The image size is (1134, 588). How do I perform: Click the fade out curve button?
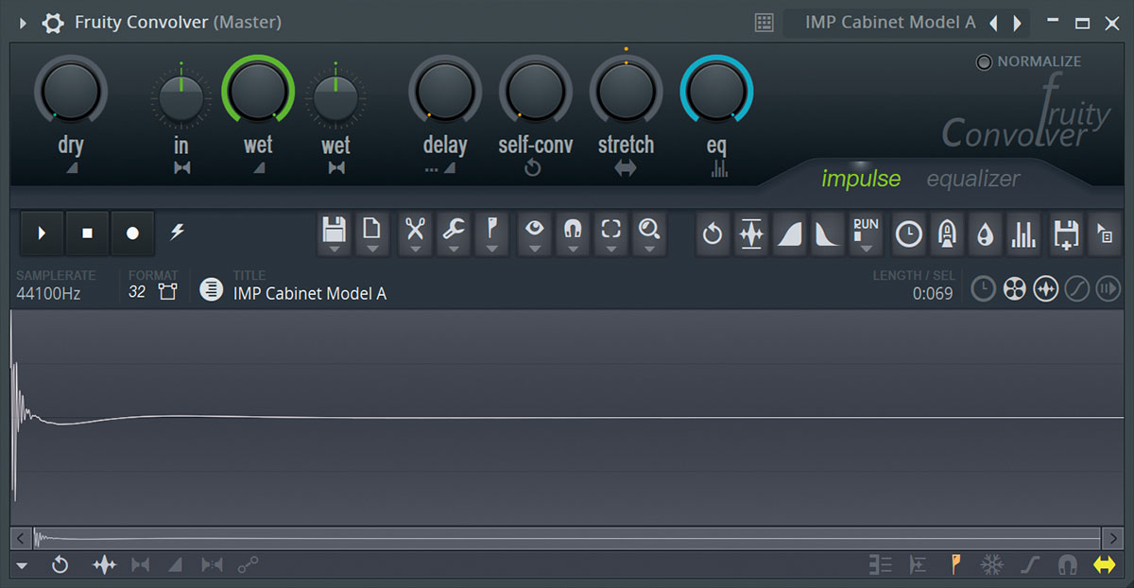[827, 234]
